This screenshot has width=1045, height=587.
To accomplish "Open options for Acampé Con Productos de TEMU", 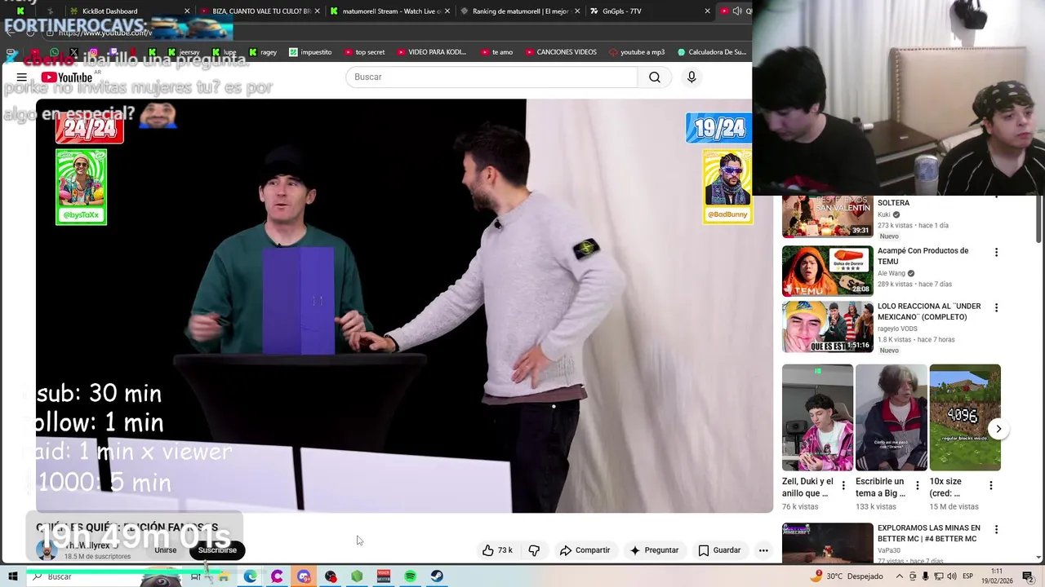I will click(996, 253).
